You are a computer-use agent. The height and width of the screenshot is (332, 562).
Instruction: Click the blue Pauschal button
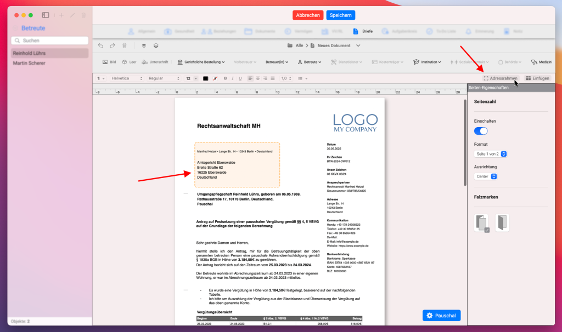441,316
